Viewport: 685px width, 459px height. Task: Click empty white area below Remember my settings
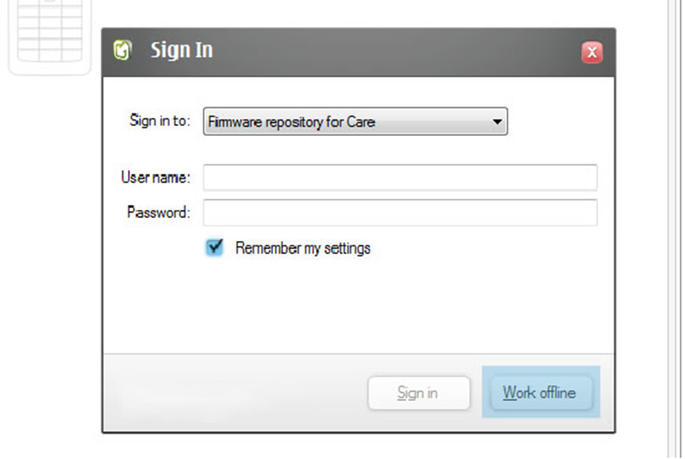point(358,305)
